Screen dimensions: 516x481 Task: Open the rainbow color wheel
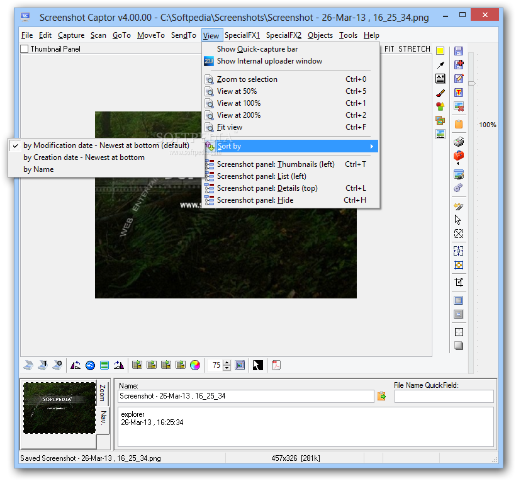(195, 365)
